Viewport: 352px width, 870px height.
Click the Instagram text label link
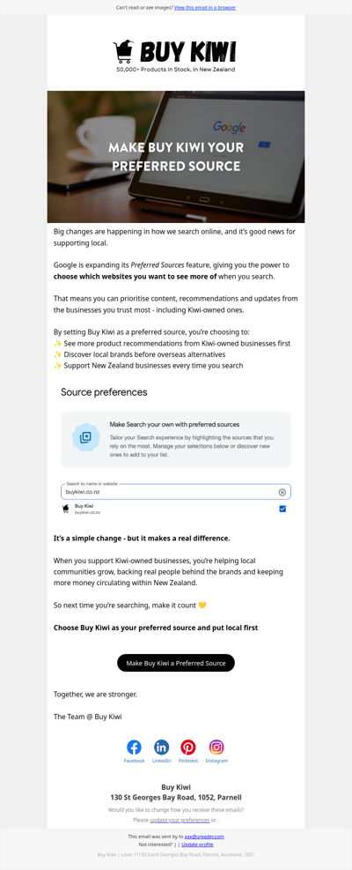click(216, 761)
